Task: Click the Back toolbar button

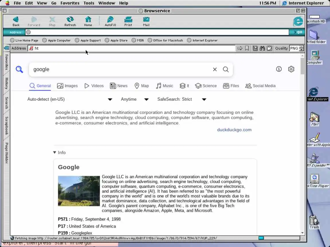Action: point(16,21)
